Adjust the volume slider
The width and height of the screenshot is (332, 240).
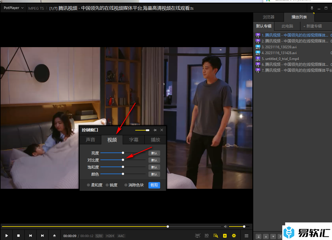(x=239, y=227)
